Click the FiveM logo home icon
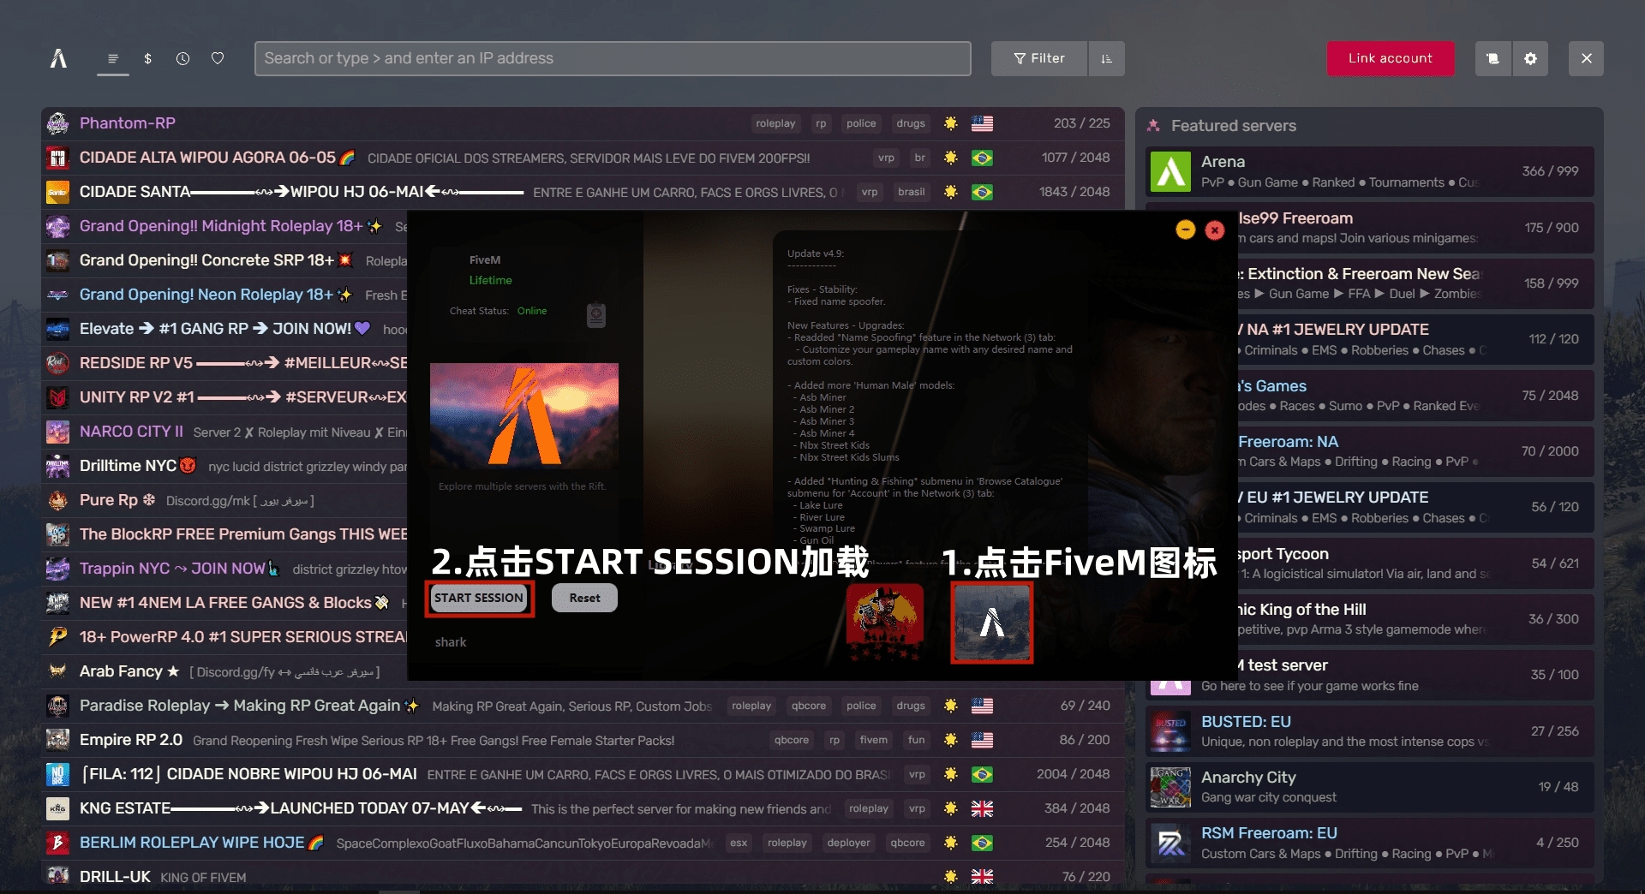 pos(58,58)
